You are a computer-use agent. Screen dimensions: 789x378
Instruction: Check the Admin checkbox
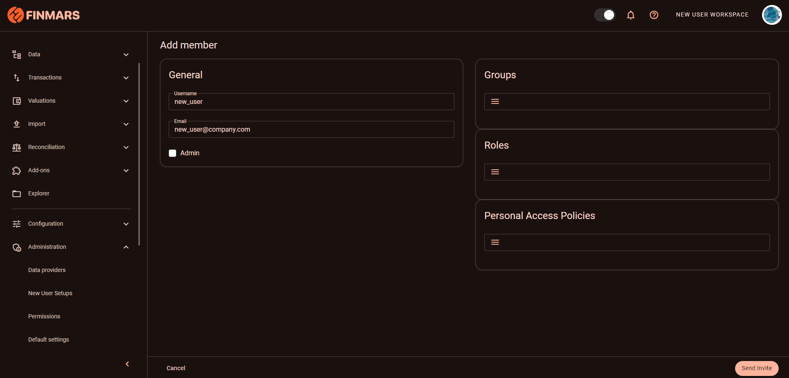[x=172, y=153]
